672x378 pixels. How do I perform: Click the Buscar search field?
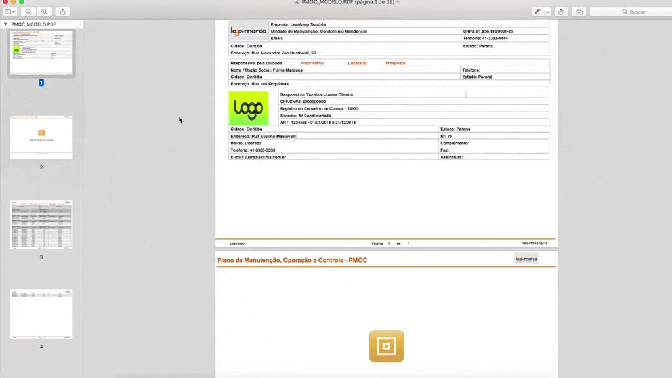(629, 12)
